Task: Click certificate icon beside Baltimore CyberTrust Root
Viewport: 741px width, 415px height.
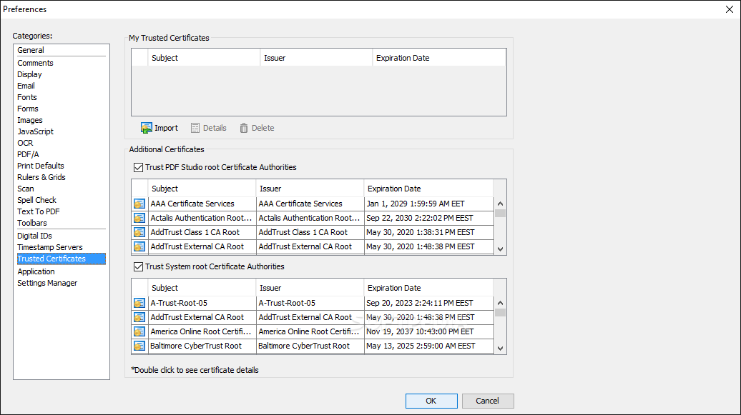Action: (x=139, y=346)
